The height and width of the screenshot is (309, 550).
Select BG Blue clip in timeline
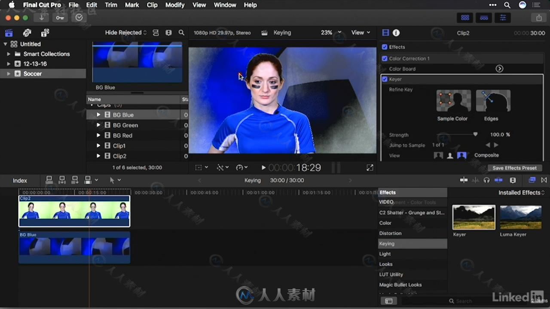click(74, 248)
